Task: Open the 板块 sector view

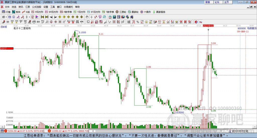Action: tap(16, 12)
